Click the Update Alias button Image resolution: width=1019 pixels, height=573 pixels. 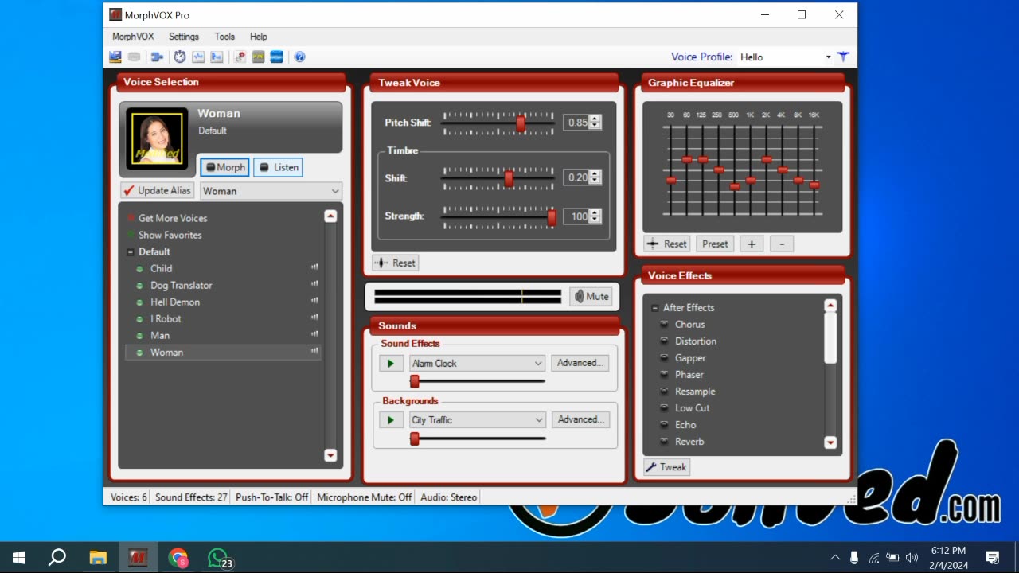click(x=158, y=190)
